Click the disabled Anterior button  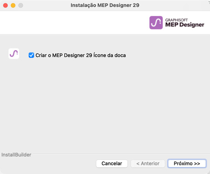(x=148, y=163)
